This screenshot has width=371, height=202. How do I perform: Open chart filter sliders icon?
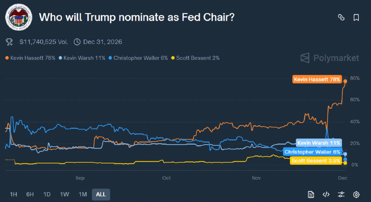341,194
